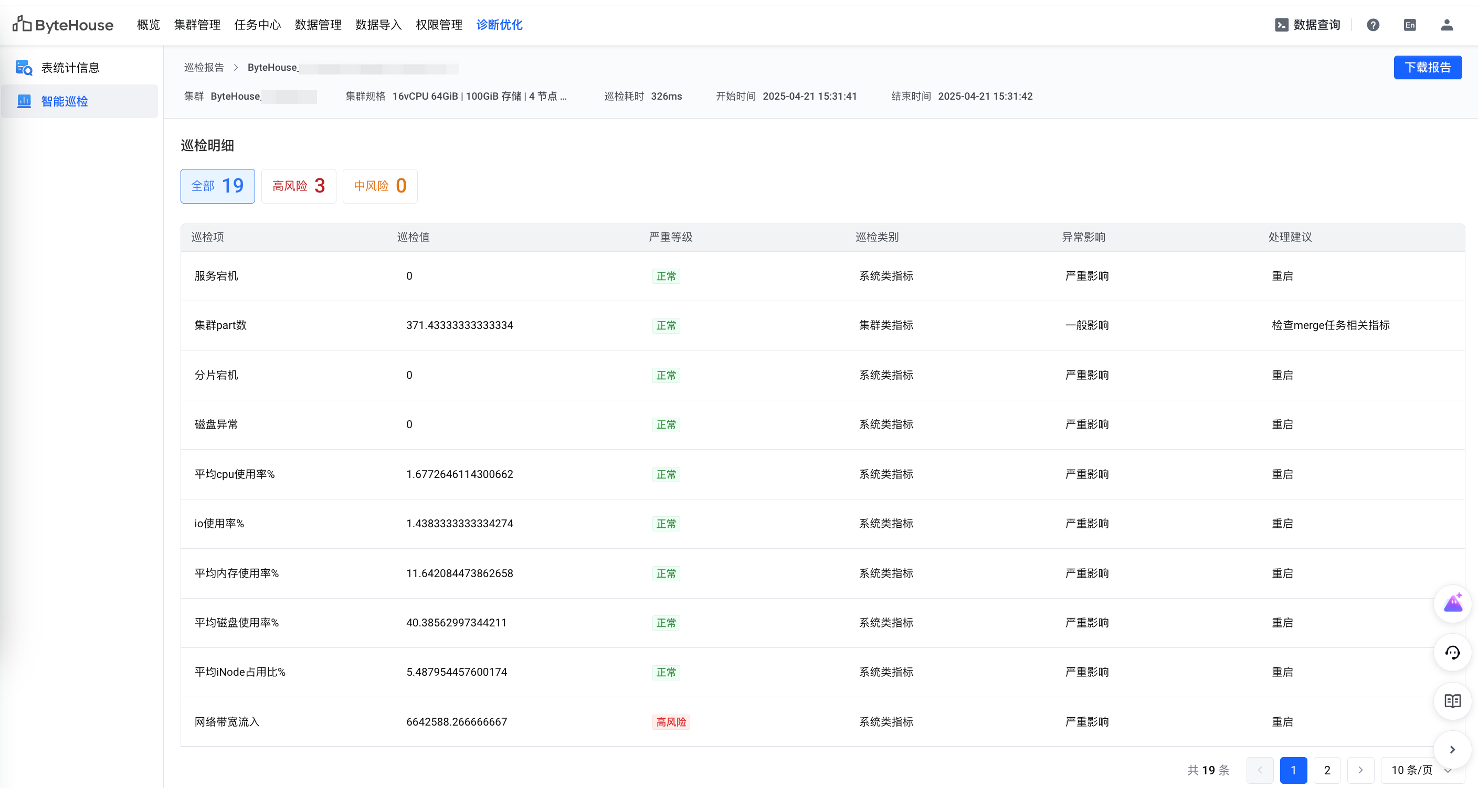Open the 任务中心 menu

pos(257,25)
